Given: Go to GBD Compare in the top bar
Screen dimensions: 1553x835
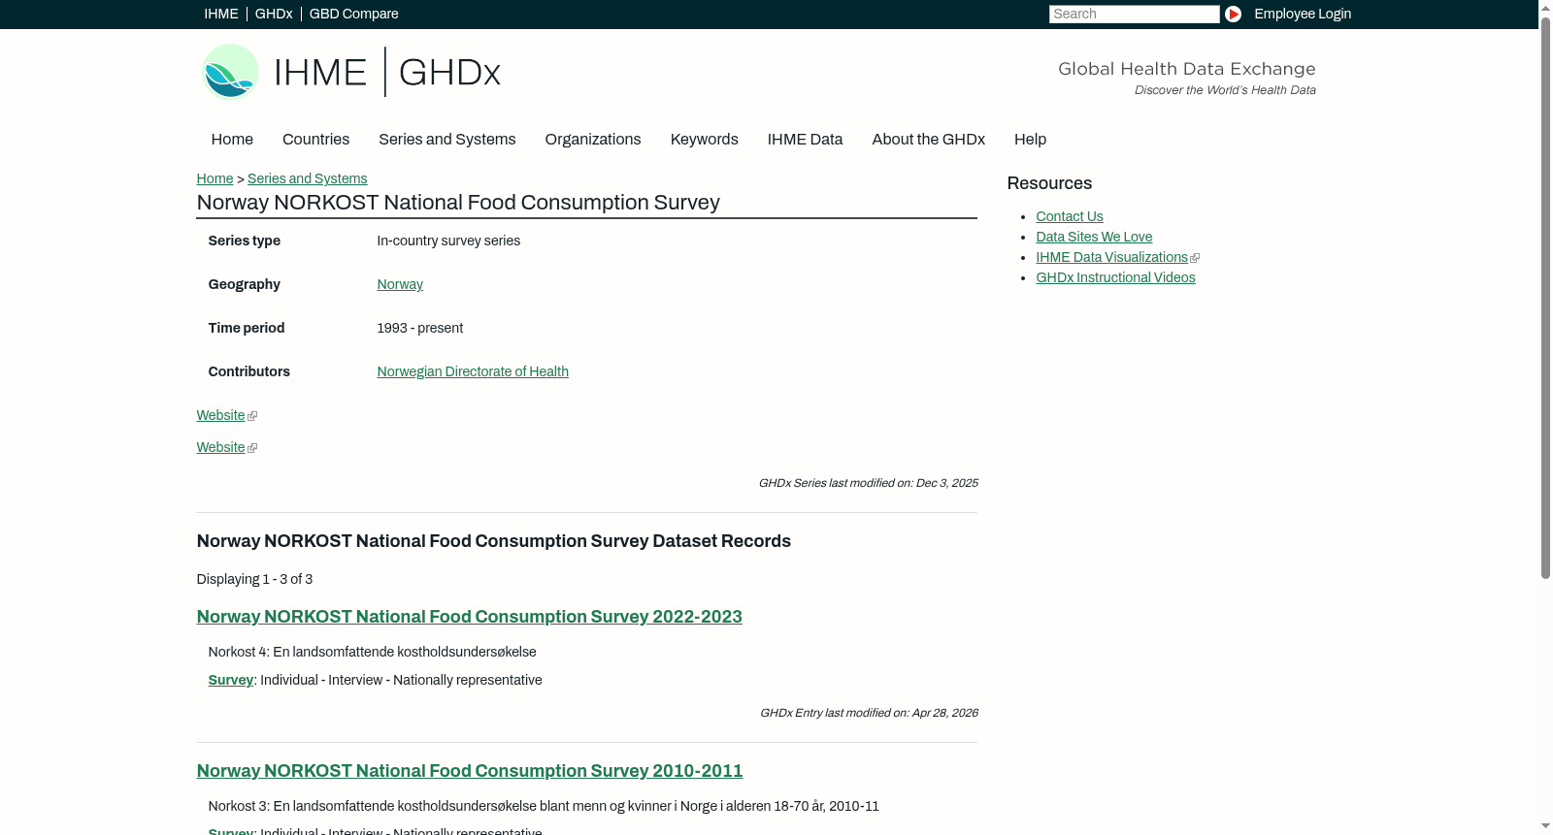Looking at the screenshot, I should coord(354,14).
